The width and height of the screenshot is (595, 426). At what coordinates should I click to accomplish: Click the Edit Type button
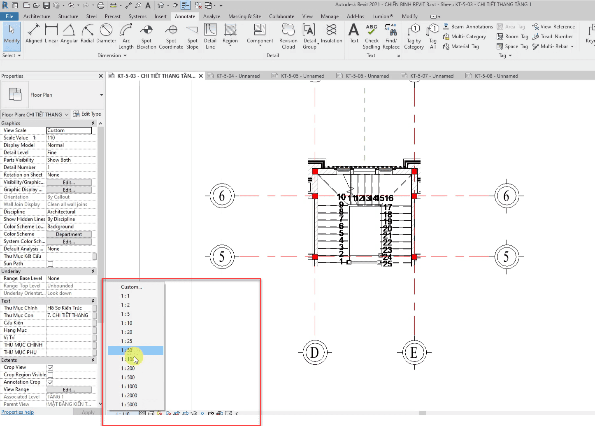(x=87, y=114)
